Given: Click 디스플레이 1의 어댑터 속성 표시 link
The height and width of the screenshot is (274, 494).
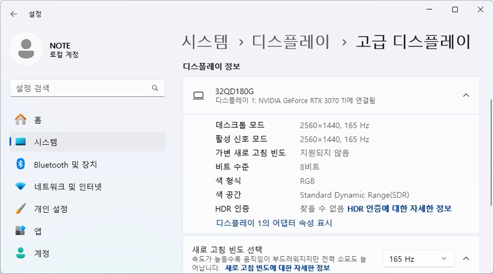Looking at the screenshot, I should 274,223.
